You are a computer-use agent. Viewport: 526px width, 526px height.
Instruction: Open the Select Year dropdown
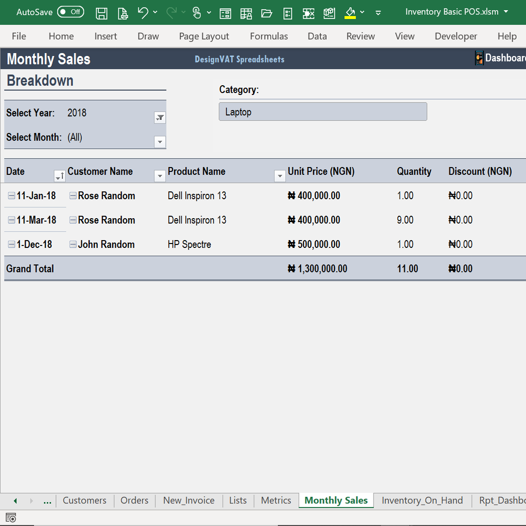160,117
